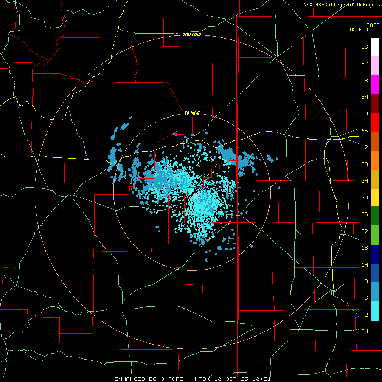
Task: Click the pink high echo top pixel cluster
Action: click(195, 195)
